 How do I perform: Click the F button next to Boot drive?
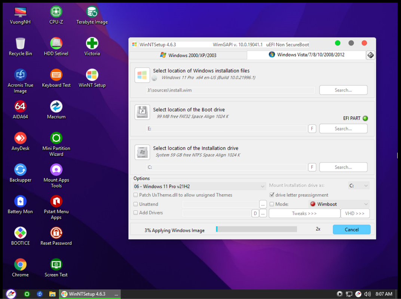pyautogui.click(x=312, y=129)
